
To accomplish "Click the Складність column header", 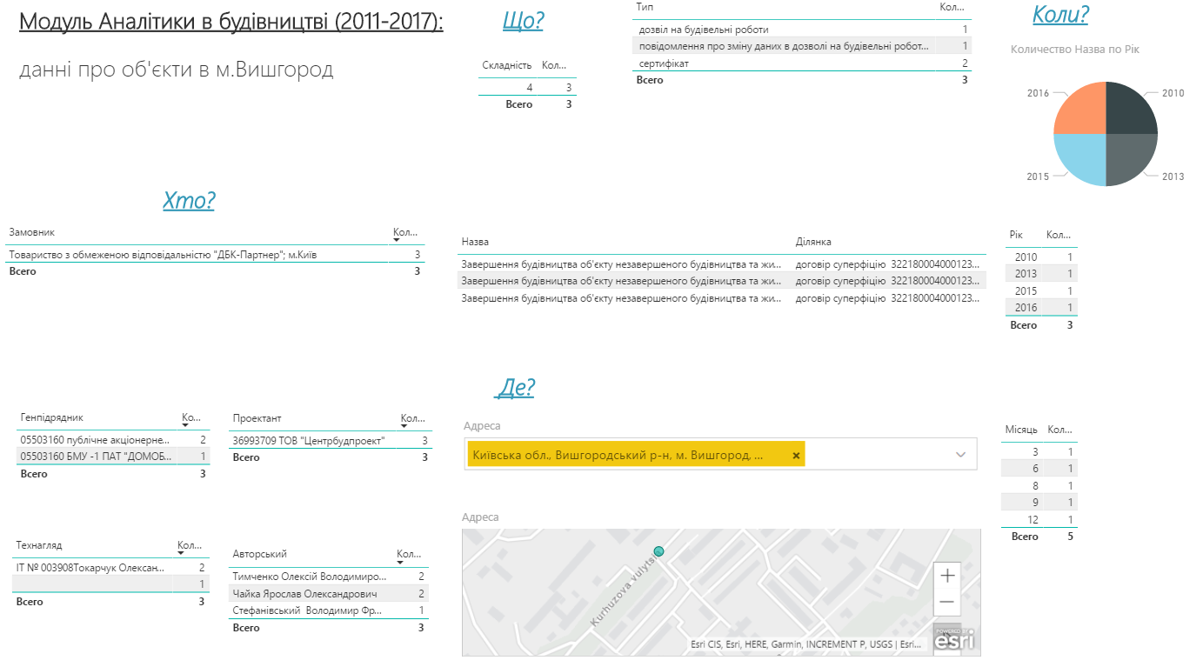I will tap(507, 65).
